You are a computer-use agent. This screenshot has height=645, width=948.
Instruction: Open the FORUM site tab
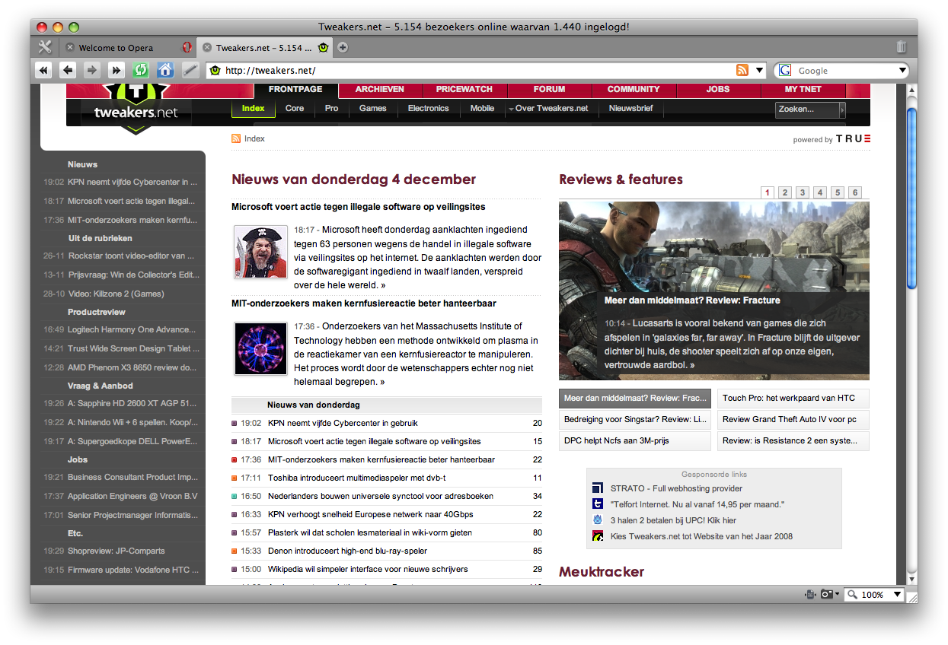tap(549, 90)
